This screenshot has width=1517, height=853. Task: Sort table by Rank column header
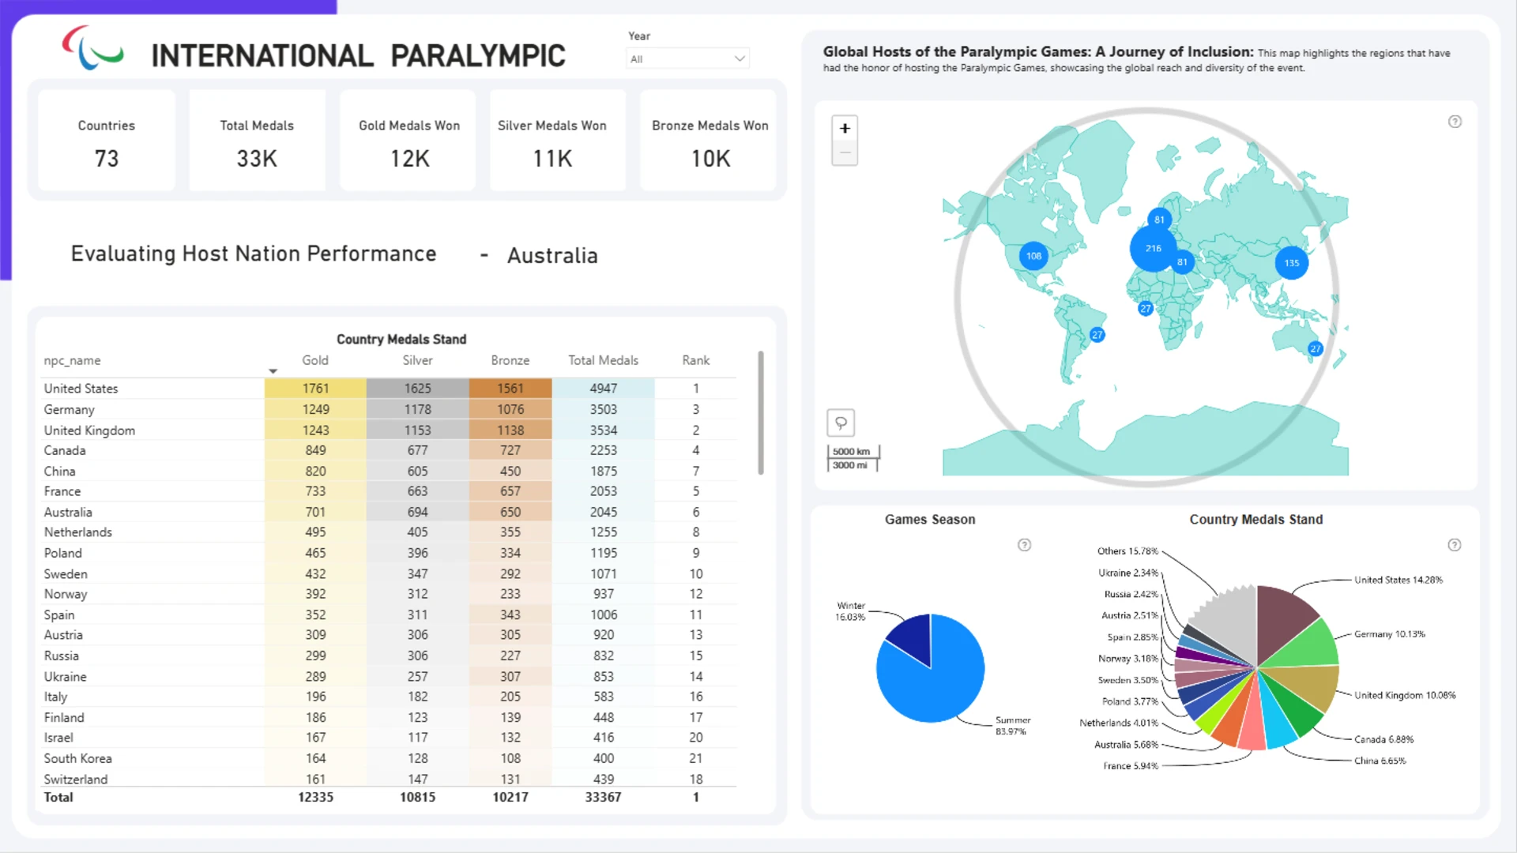695,360
